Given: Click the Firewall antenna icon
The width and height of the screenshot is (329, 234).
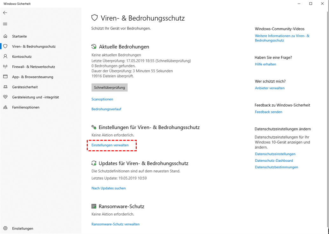Looking at the screenshot, I should (5, 67).
